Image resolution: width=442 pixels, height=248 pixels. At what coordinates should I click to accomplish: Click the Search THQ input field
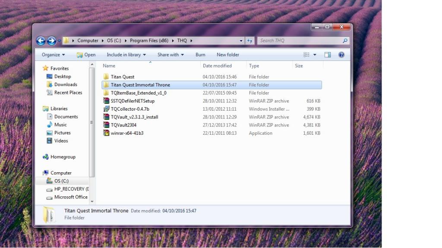[x=299, y=40]
